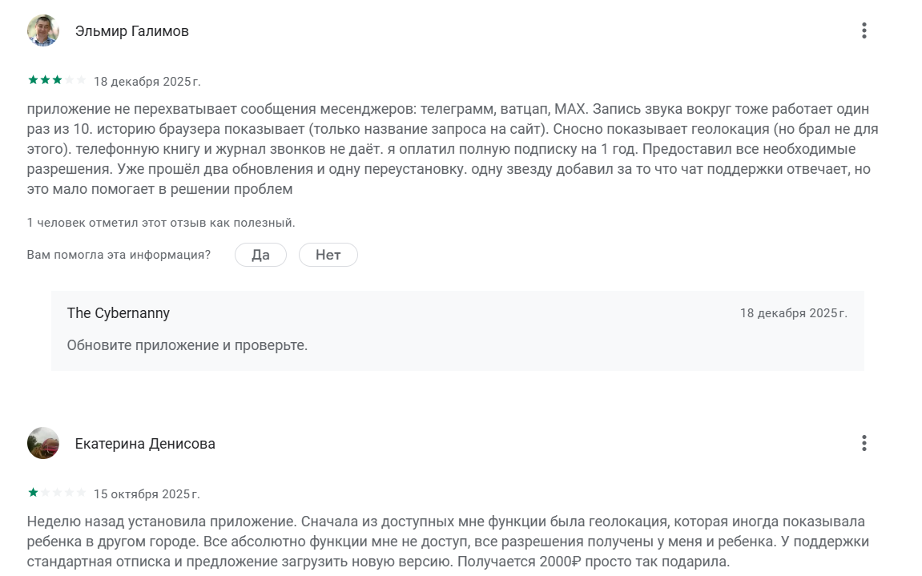Click the first green star in Эльмир's rating
Screen dimensions: 922x576
pos(32,80)
